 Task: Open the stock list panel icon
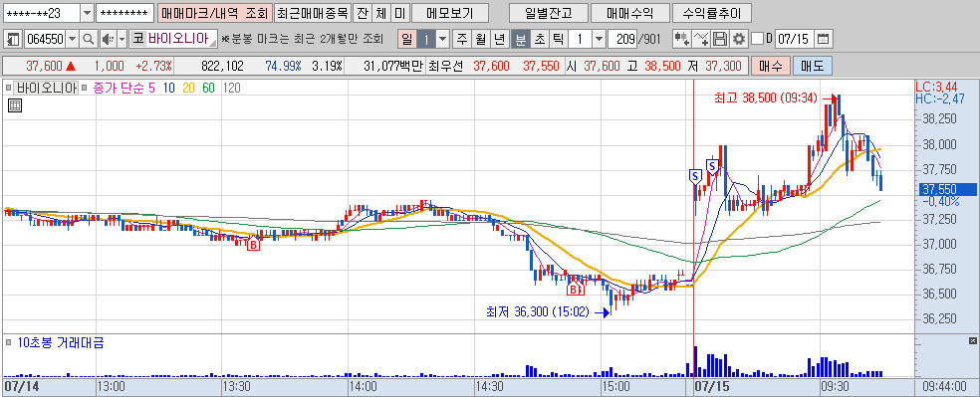point(13,39)
